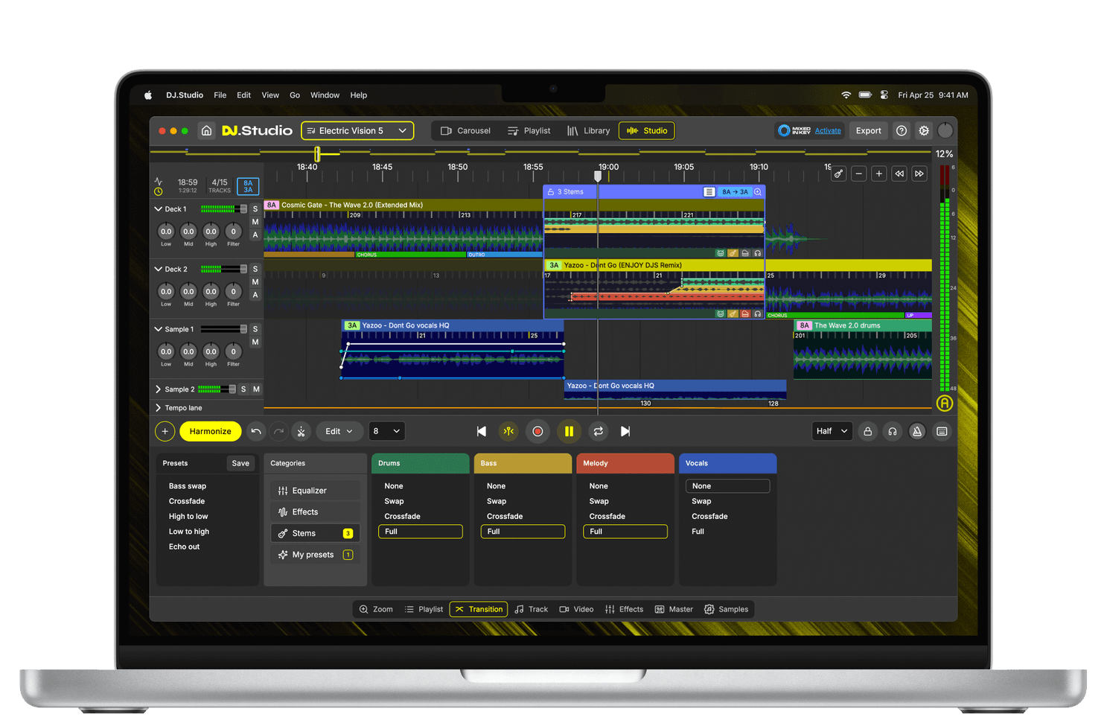Pause playback
Image resolution: width=1107 pixels, height=720 pixels.
click(569, 431)
